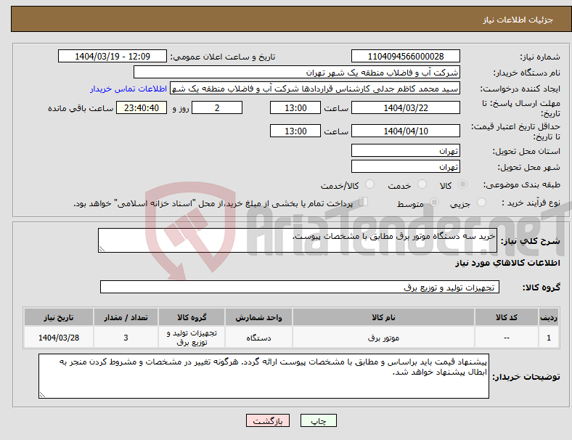
Task: Select the خدمت radio button
Action: tap(422, 184)
